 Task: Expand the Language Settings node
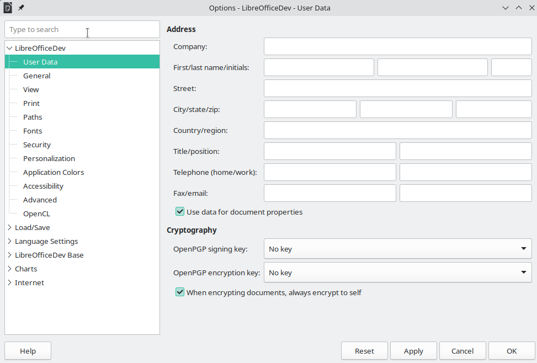tap(9, 241)
